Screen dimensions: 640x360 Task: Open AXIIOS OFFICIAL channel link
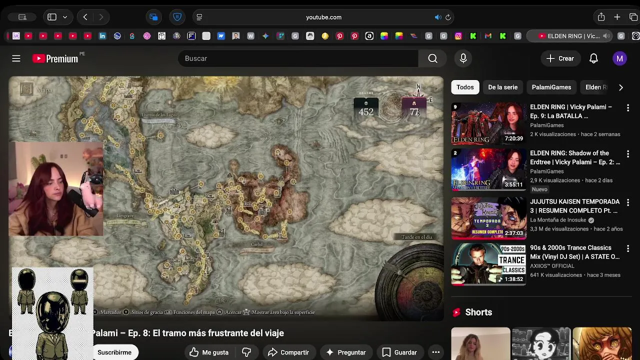click(x=552, y=266)
